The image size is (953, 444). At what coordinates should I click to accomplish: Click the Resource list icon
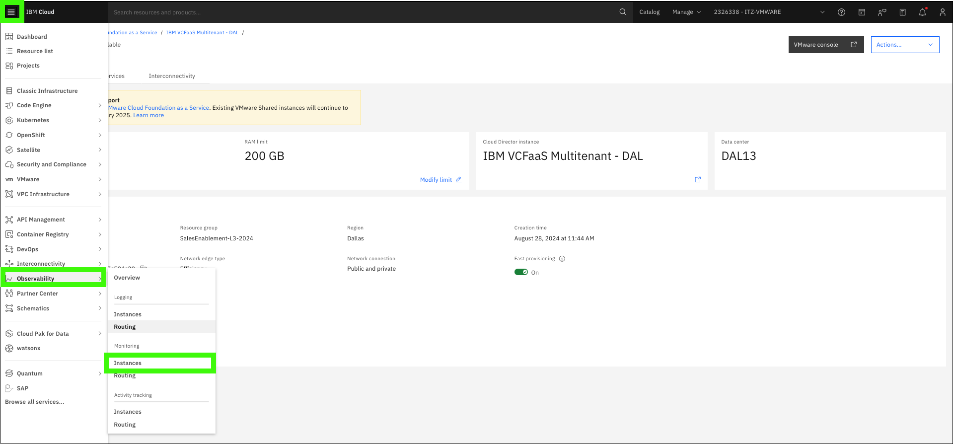(9, 51)
